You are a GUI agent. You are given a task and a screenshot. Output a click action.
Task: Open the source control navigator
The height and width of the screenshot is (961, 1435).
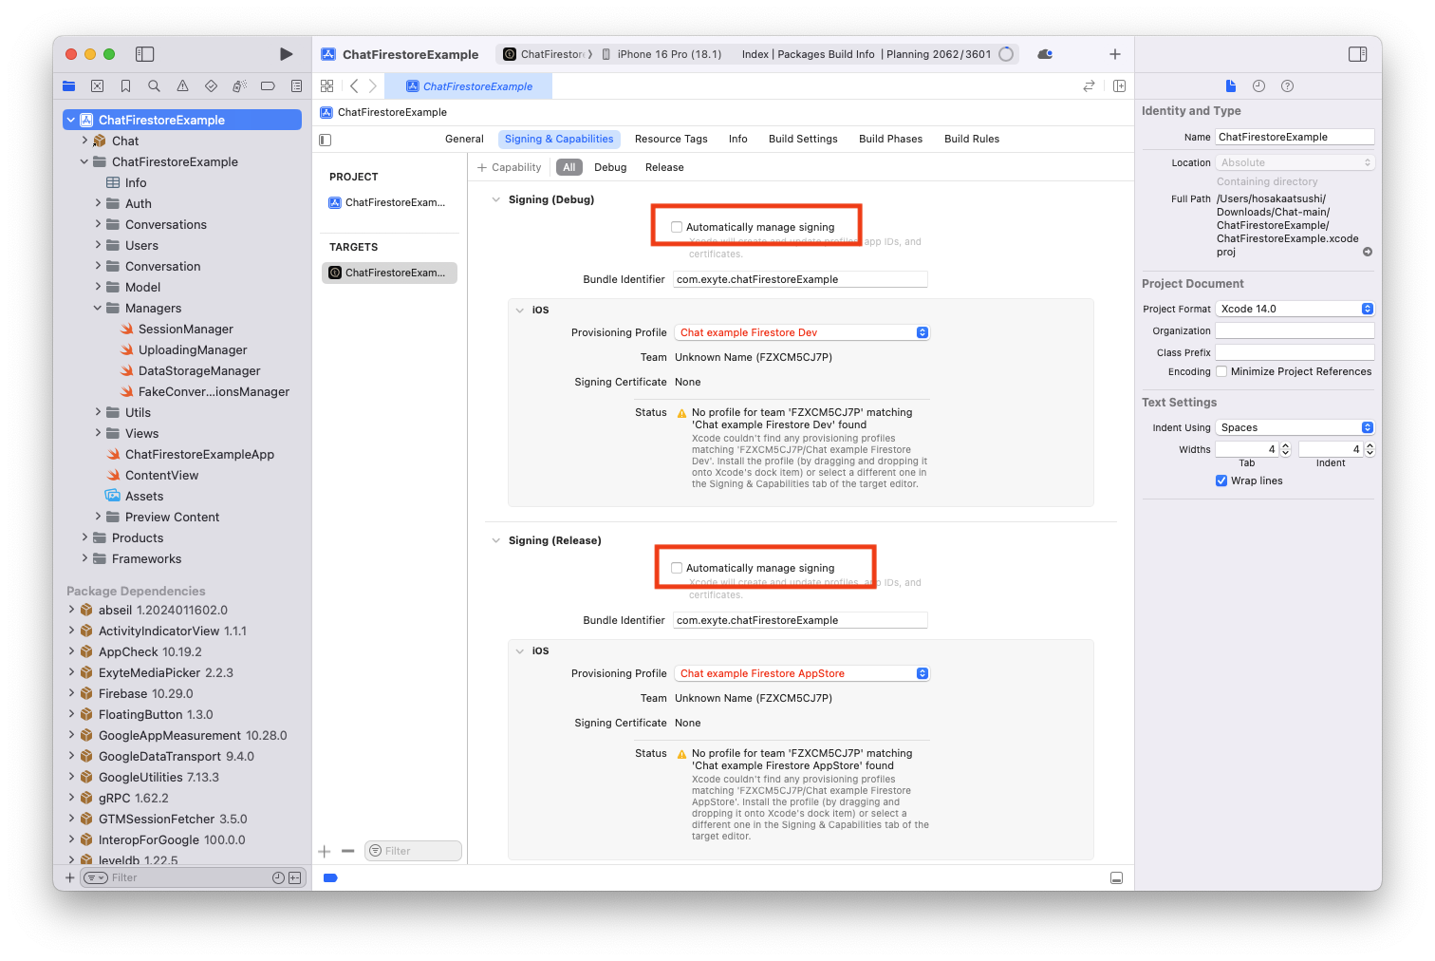point(97,86)
